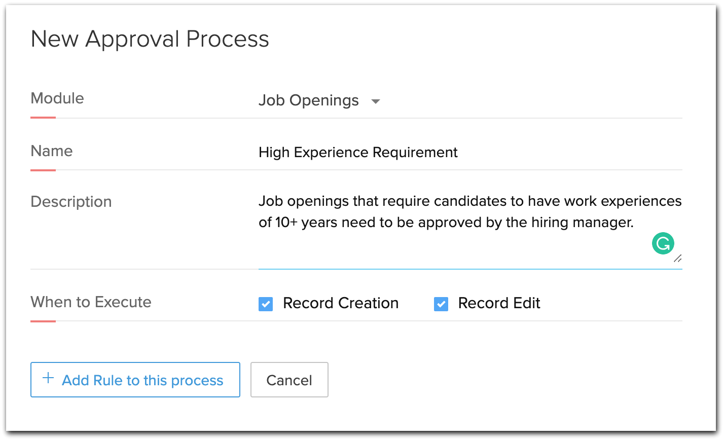Uncheck the Record Creation checkbox
724x440 pixels.
tap(266, 304)
